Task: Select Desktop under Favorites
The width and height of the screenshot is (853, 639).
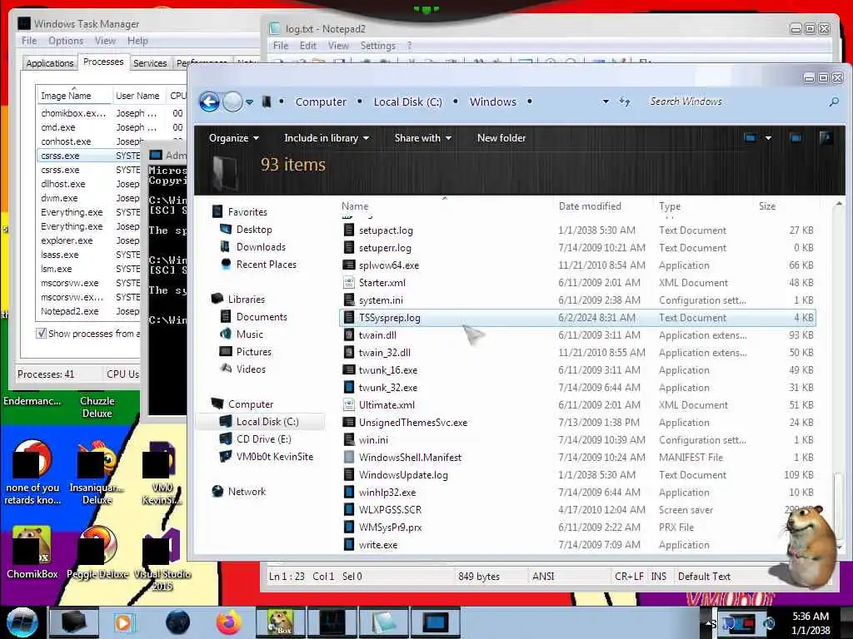Action: click(x=254, y=230)
